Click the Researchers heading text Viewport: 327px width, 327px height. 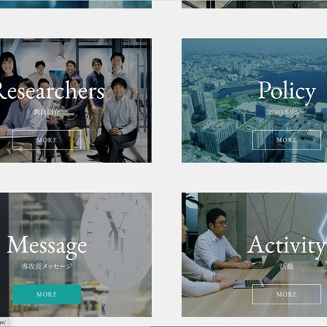[x=51, y=91]
